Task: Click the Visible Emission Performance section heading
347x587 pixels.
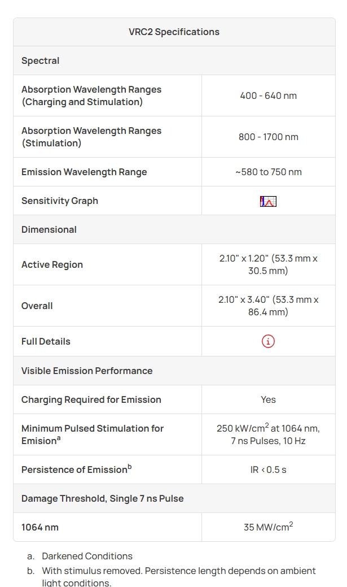Action: click(x=87, y=371)
